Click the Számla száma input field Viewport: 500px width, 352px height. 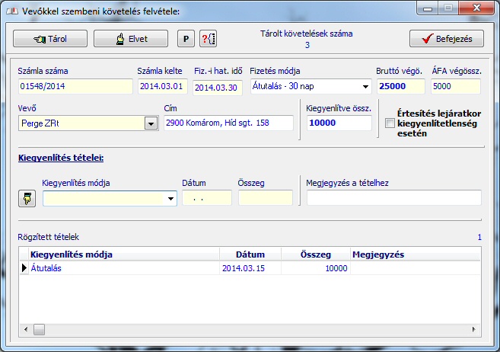(x=75, y=87)
